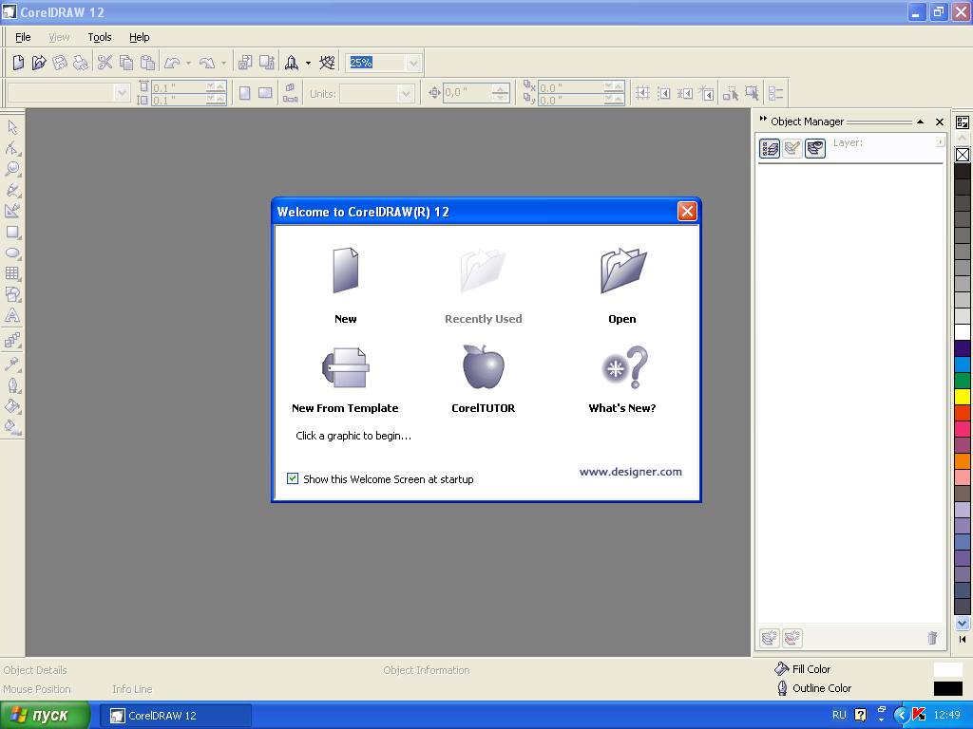Open the View menu

(x=59, y=37)
